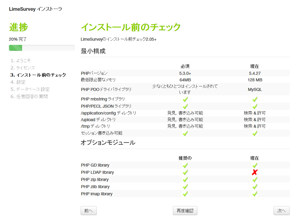The width and height of the screenshot is (293, 224).
Task: Click the red X for PHP LDAP library
Action: point(254,172)
